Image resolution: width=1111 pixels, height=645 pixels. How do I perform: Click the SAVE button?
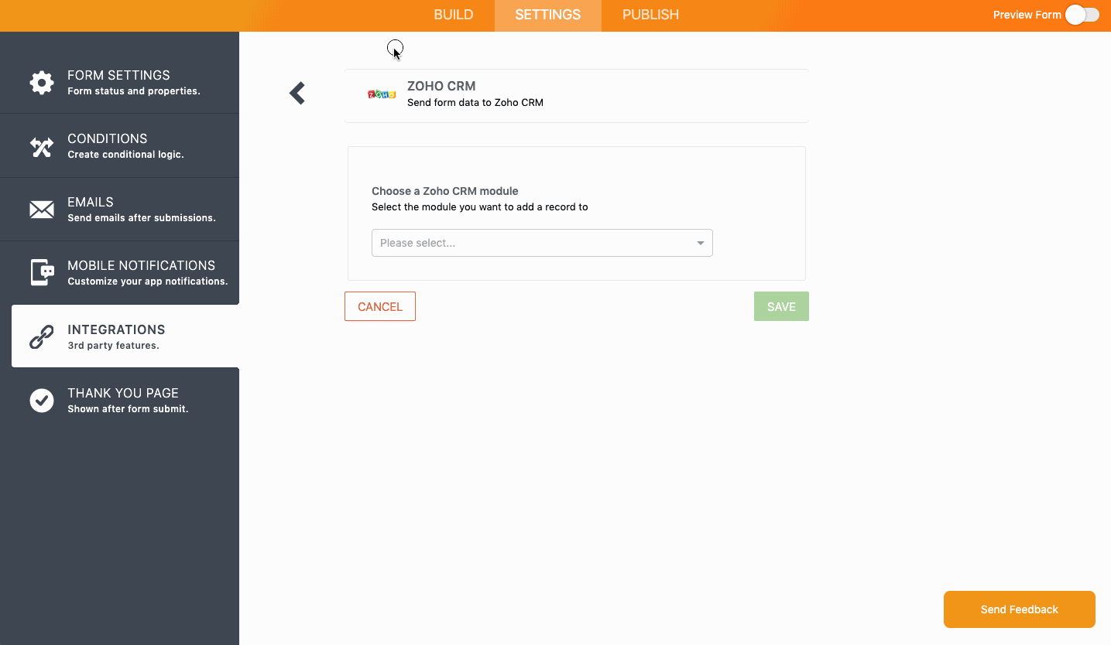tap(781, 306)
